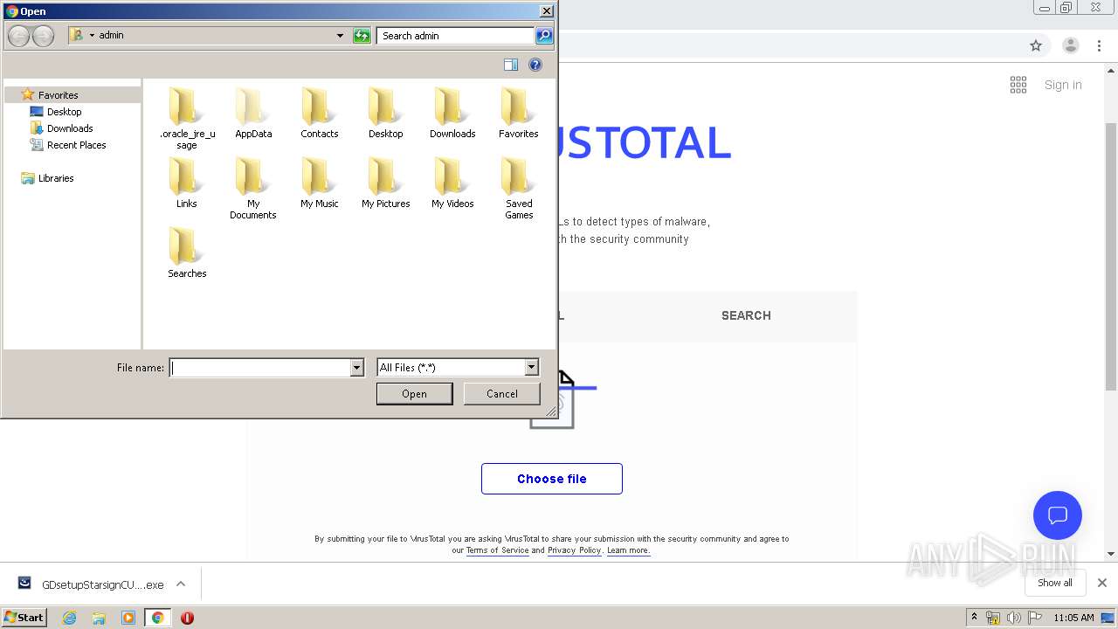Refresh the admin folder location

click(x=362, y=36)
